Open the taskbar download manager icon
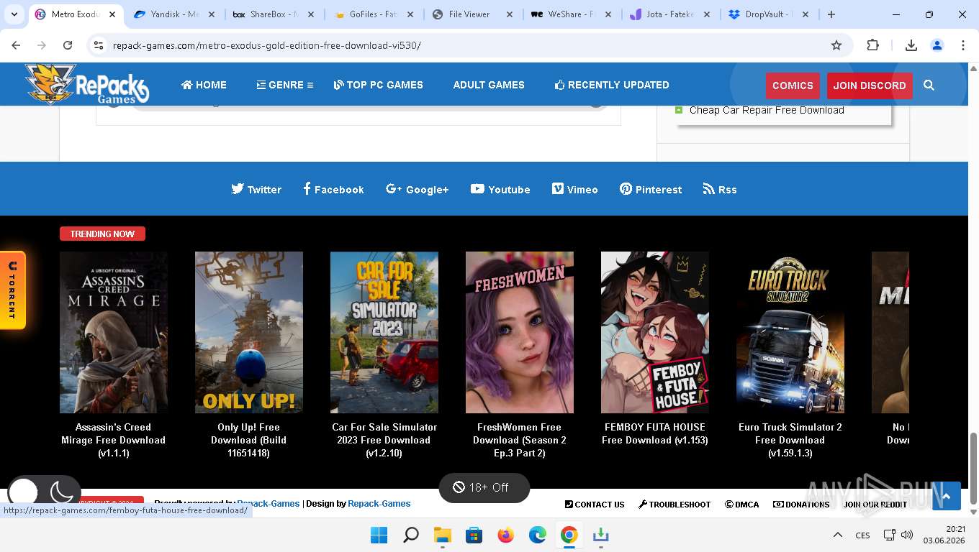Screen dimensions: 979x552 pos(600,535)
